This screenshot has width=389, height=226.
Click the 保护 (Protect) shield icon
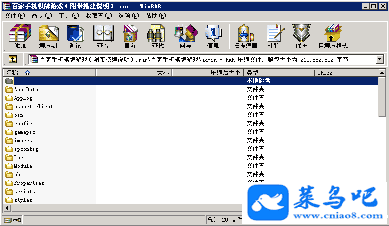click(302, 36)
